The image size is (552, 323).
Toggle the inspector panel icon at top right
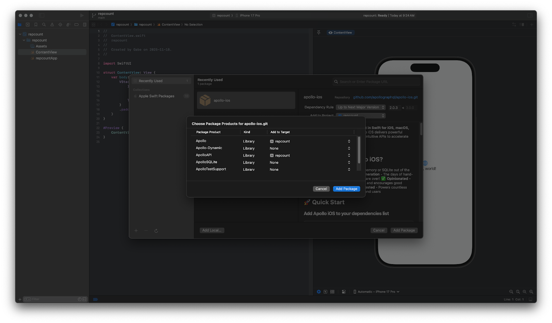coord(530,15)
